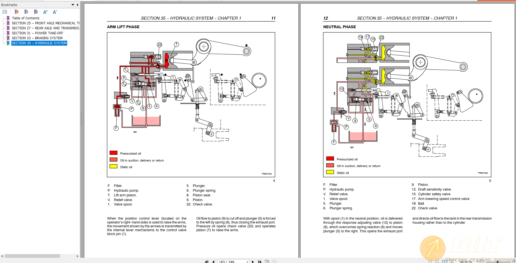Decrease the bookmark text size
516x263 pixels.
[x=55, y=12]
